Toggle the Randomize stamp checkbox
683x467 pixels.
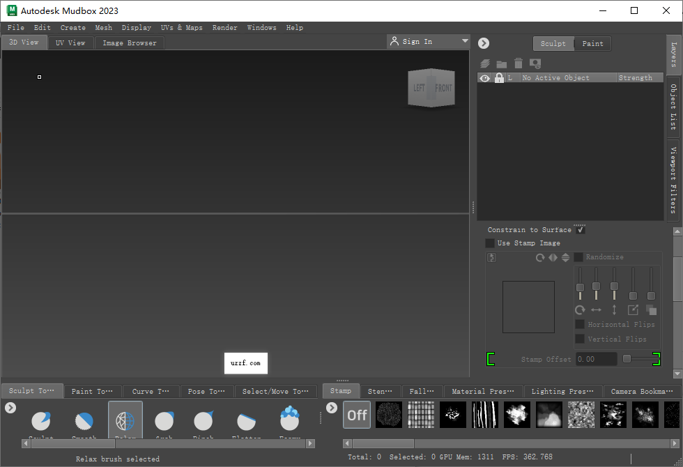click(x=580, y=257)
